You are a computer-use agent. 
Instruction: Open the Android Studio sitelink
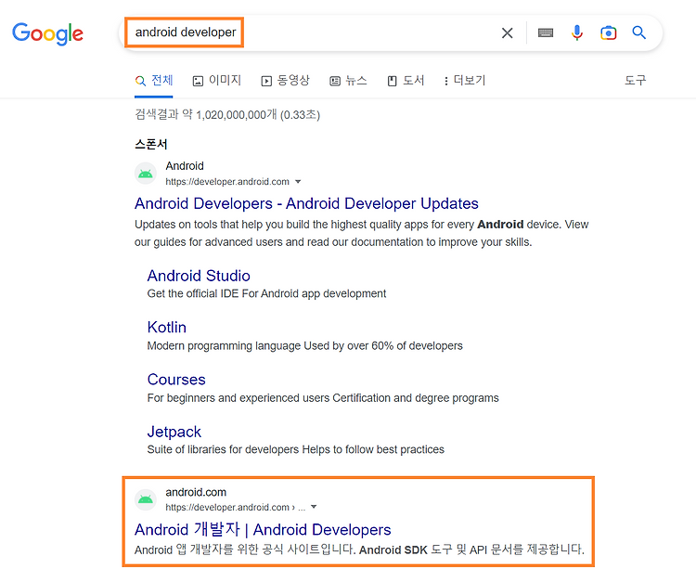[199, 276]
